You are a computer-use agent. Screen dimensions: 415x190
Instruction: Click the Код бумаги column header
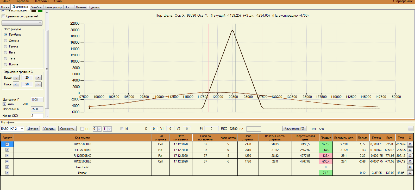point(83,138)
